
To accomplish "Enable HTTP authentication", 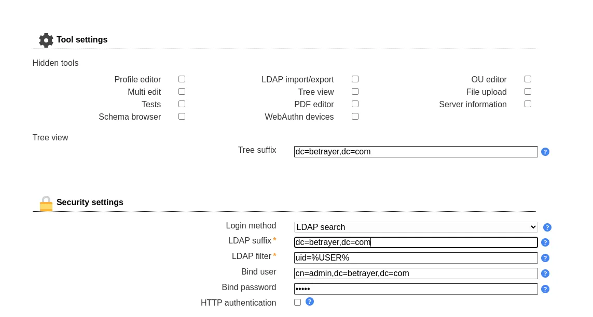I will [x=297, y=302].
